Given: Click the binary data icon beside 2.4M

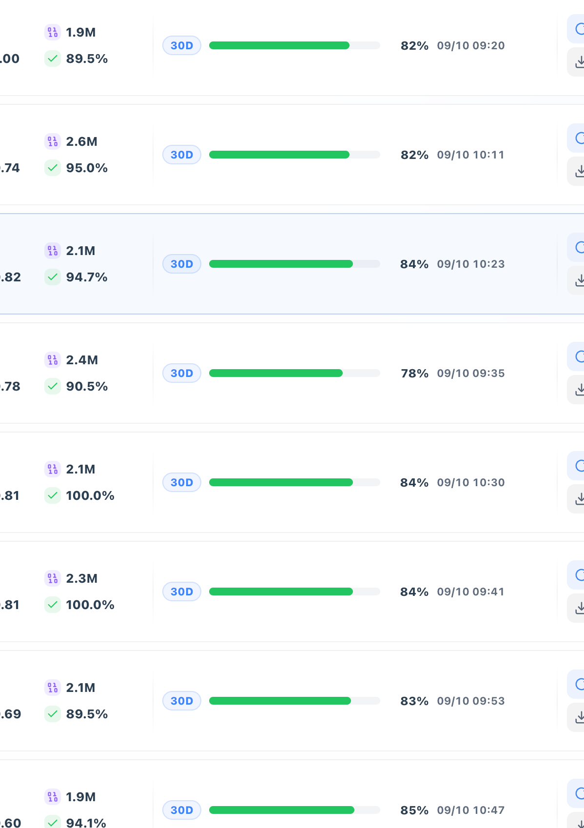Looking at the screenshot, I should coord(53,360).
